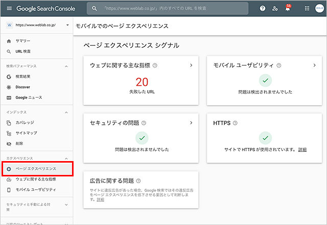Click the red 20 failed URL count
The width and height of the screenshot is (327, 225).
click(142, 82)
